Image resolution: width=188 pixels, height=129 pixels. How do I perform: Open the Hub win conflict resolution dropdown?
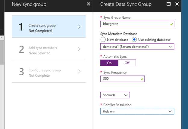coord(137,111)
